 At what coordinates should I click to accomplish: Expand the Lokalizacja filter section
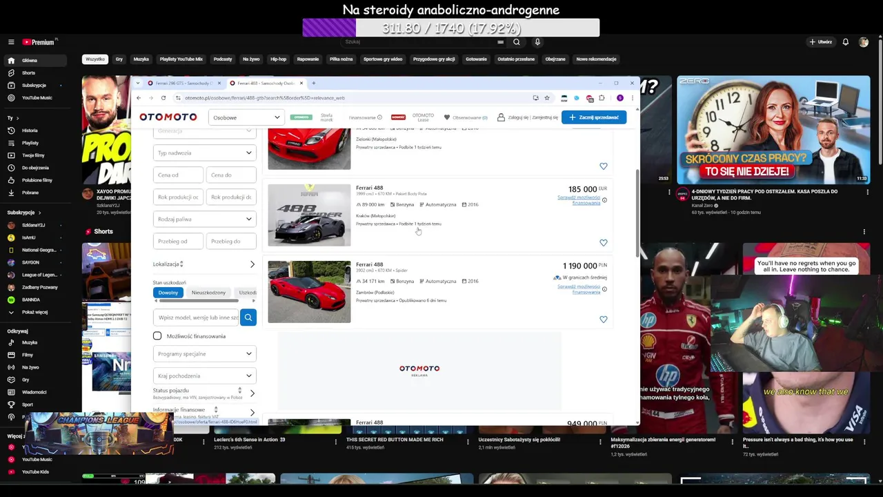tap(204, 264)
